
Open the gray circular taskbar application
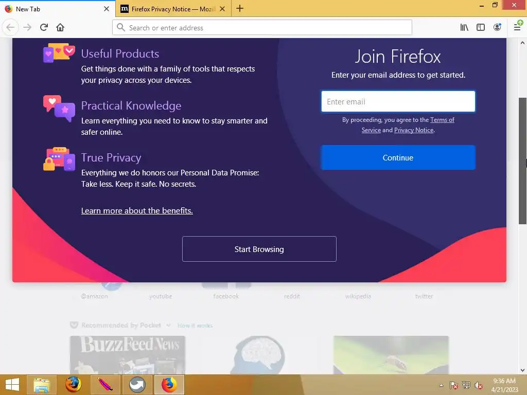(137, 385)
